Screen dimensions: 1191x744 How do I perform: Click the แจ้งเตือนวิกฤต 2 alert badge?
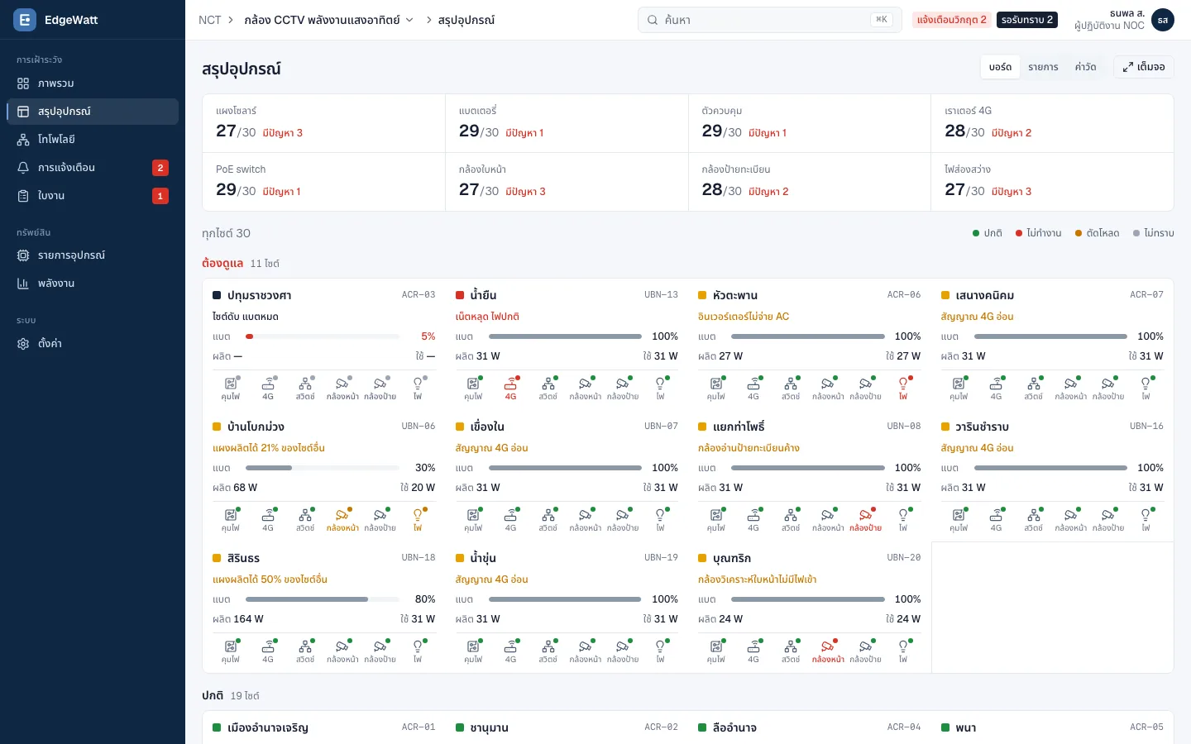[951, 20]
